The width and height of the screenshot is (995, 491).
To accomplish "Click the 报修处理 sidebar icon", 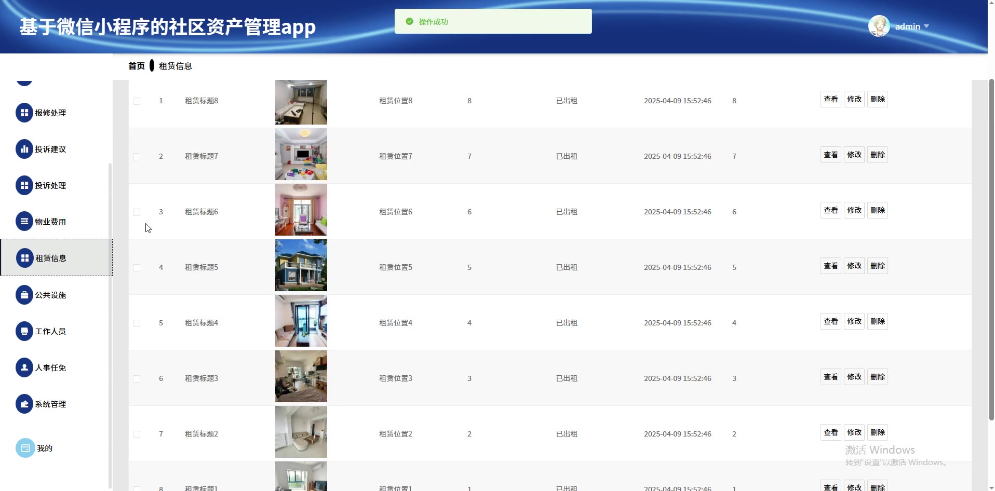I will [x=24, y=113].
